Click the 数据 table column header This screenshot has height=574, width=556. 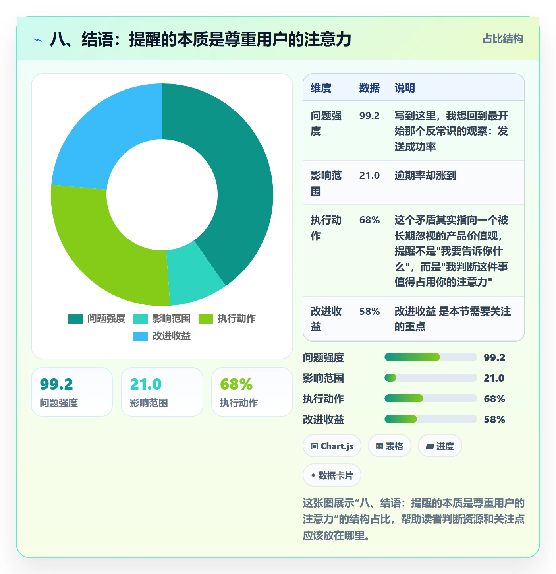click(369, 88)
